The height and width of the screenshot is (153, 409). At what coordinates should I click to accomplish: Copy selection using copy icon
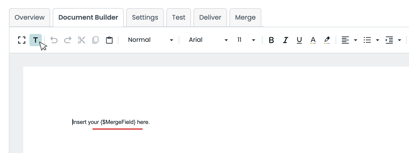pos(95,40)
